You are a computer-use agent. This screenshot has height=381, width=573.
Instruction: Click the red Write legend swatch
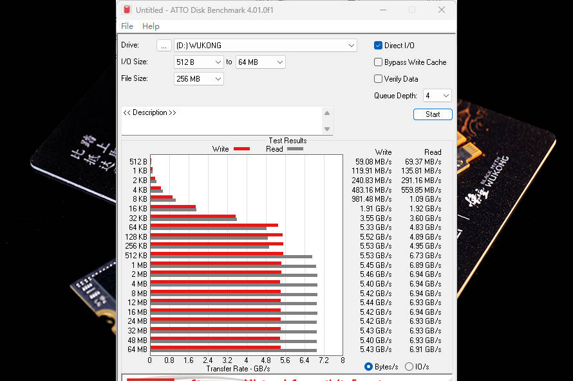pyautogui.click(x=241, y=149)
